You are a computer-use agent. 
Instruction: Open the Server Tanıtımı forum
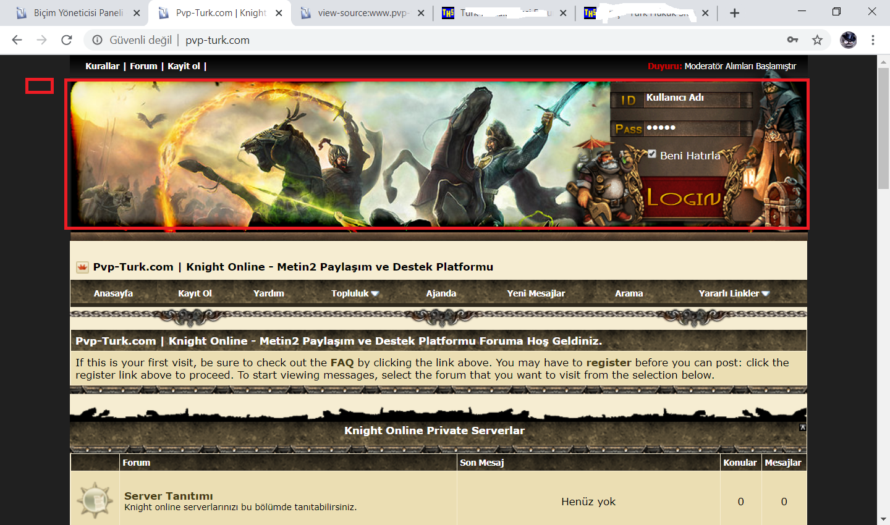(169, 496)
